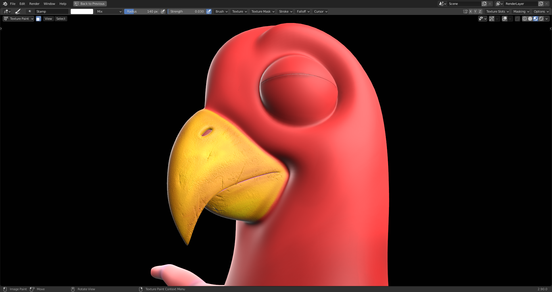Open the Texture Paint mode dropdown

click(18, 19)
